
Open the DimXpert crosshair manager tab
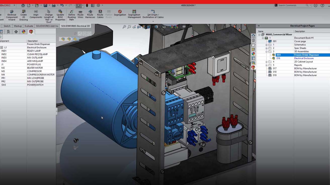point(16,32)
